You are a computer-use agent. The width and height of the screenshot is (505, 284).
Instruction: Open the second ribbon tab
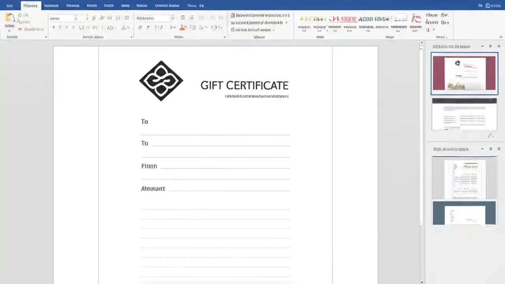pyautogui.click(x=51, y=6)
